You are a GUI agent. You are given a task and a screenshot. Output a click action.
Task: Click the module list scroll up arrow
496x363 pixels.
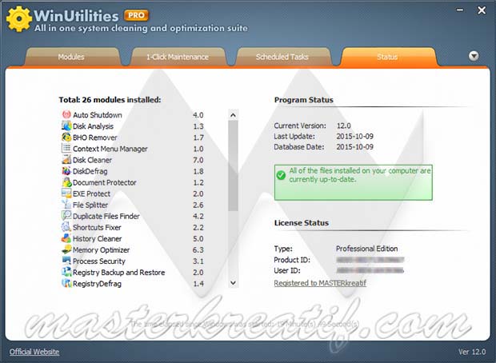pyautogui.click(x=233, y=115)
